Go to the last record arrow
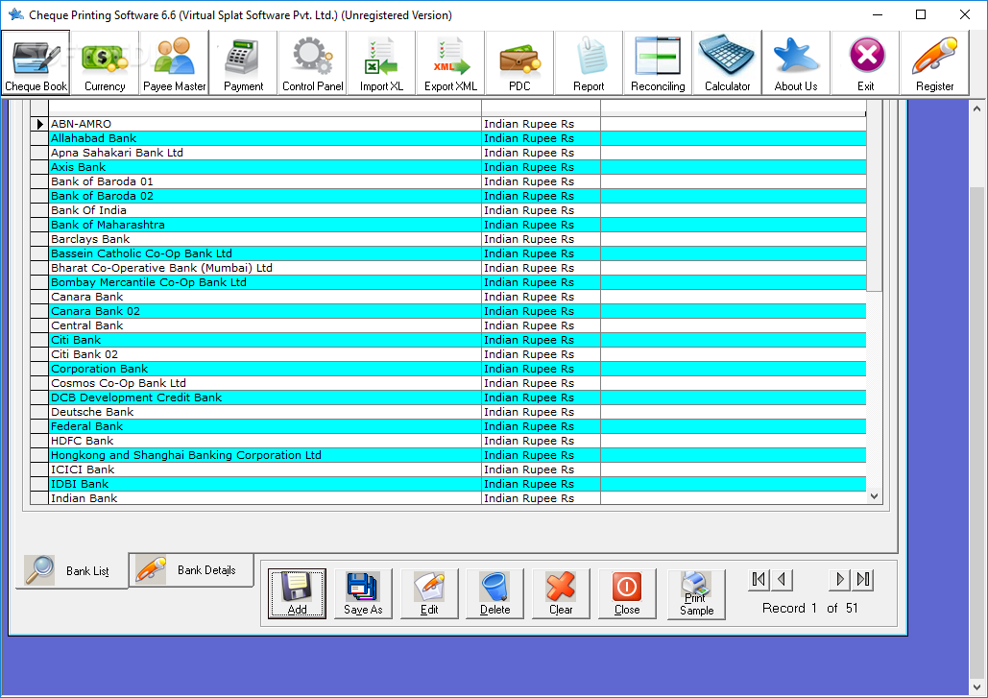 pos(862,580)
